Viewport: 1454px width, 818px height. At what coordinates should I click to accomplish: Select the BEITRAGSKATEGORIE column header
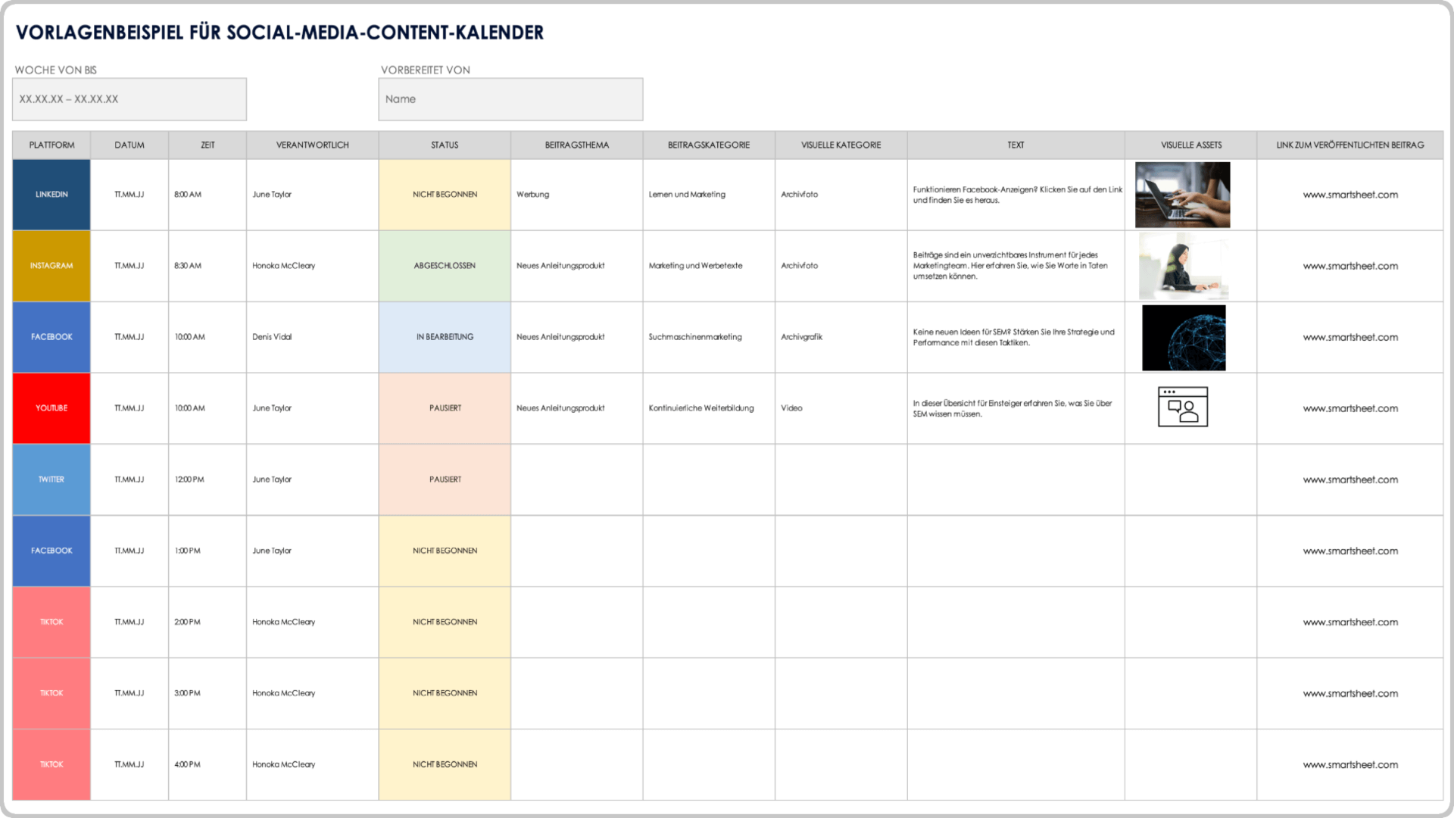click(x=709, y=145)
